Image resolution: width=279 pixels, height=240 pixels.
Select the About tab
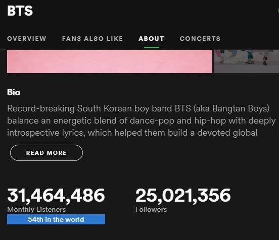(x=151, y=39)
